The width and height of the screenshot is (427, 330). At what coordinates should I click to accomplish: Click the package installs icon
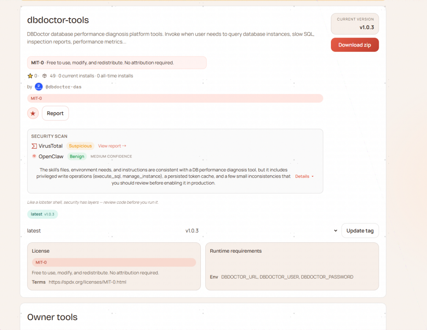point(45,76)
